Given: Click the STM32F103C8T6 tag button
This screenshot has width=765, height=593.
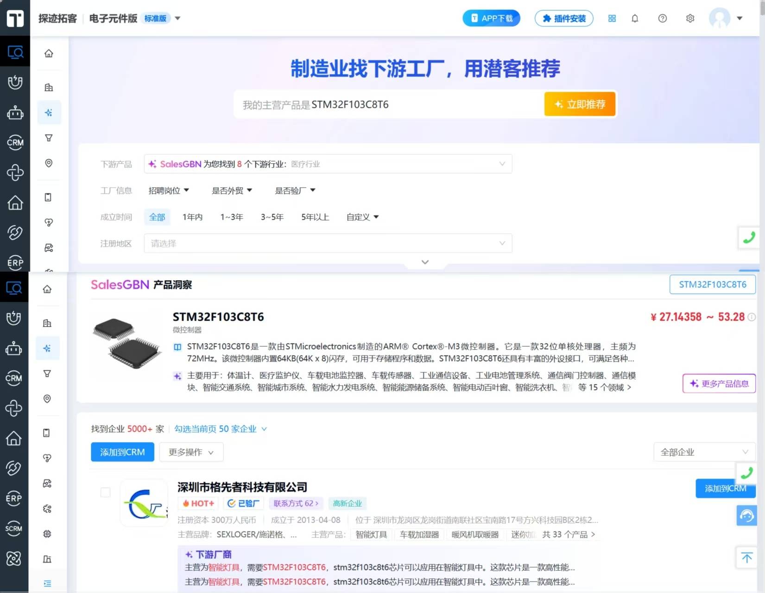Looking at the screenshot, I should coord(713,285).
